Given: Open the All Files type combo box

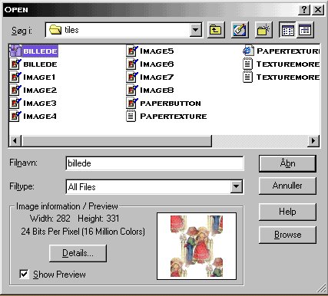Looking at the screenshot, I should [x=154, y=187].
